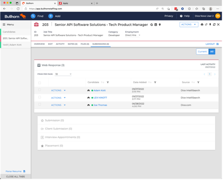Click the pin icon in job header

click(210, 25)
